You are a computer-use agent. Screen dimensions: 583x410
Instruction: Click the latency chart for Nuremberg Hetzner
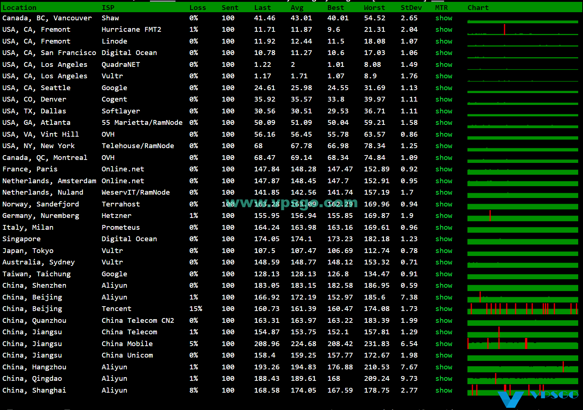[x=522, y=216]
